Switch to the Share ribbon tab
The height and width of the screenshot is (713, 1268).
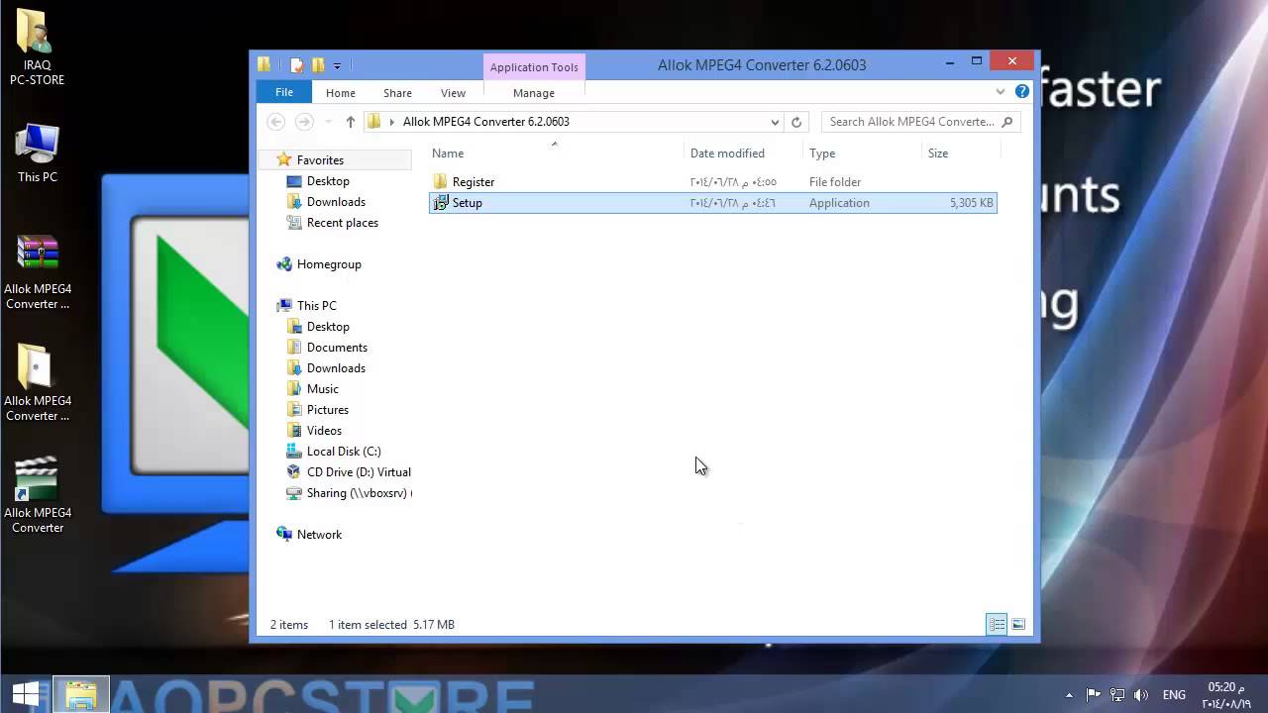tap(397, 93)
